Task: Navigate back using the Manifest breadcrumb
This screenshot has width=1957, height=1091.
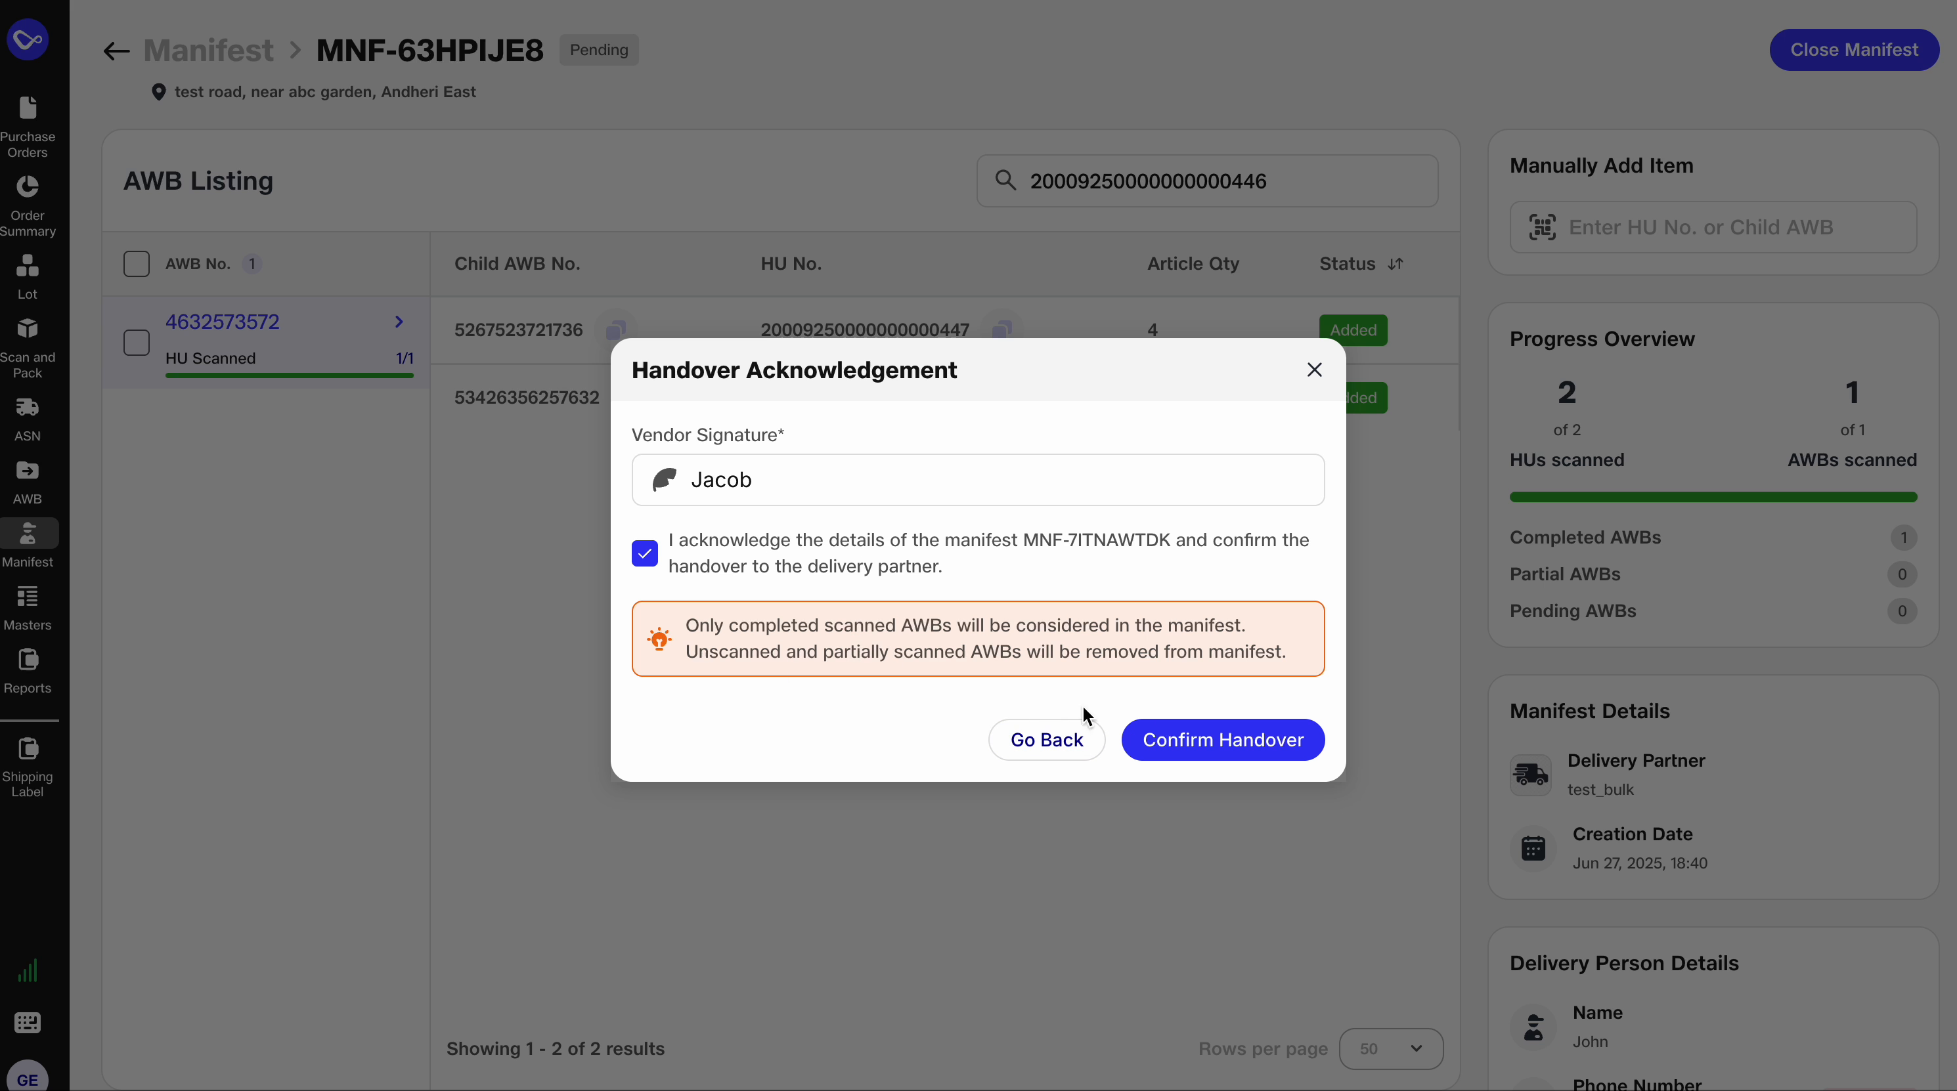Action: 208,50
